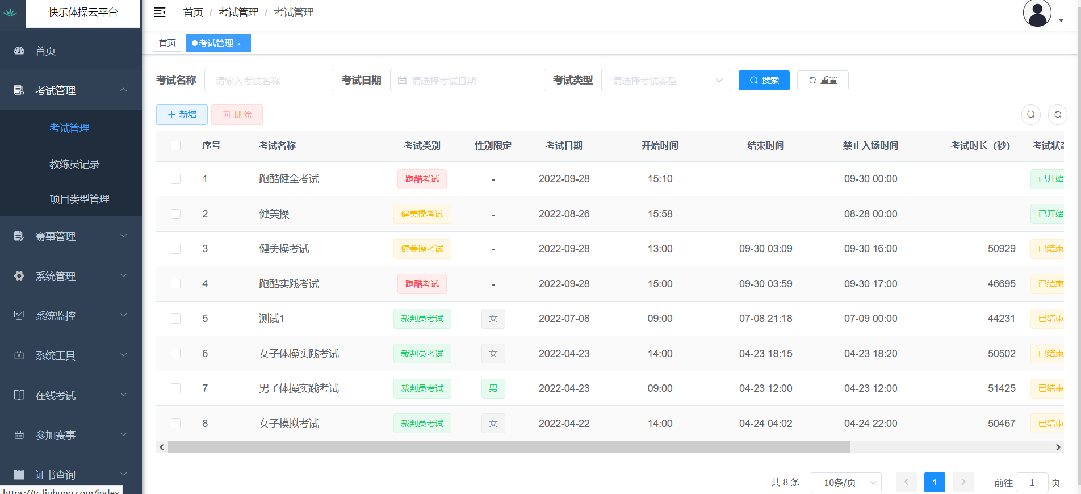The image size is (1081, 494).
Task: Click the 系统管理 gear icon
Action: pos(19,276)
